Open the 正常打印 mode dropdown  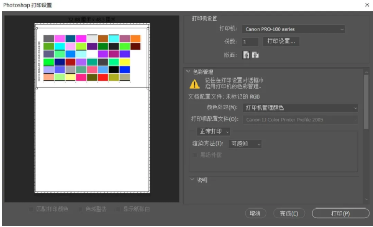[213, 132]
